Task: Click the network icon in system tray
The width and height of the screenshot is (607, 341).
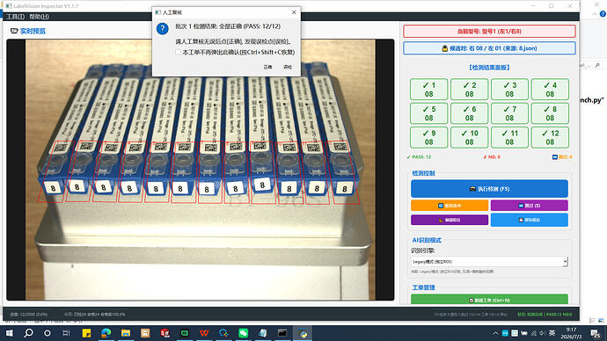Action: coord(534,333)
